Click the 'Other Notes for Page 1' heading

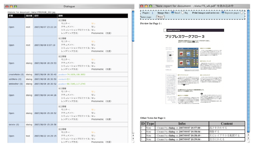pyautogui.click(x=153, y=118)
